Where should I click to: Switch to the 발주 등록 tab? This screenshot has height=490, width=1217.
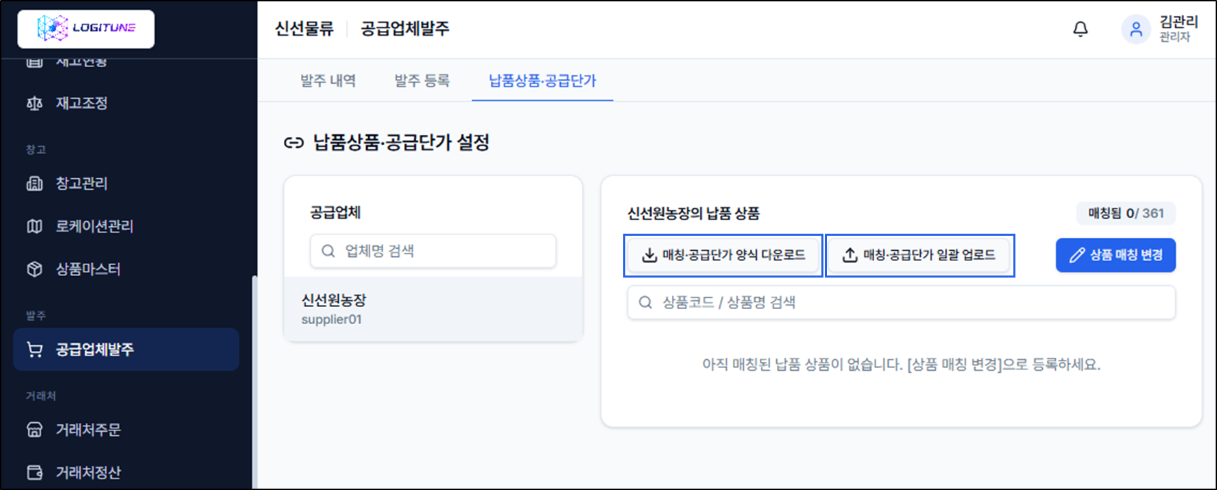point(422,81)
